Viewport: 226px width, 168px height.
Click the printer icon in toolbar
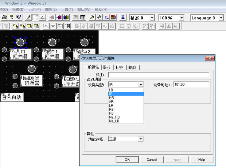(x=5, y=18)
